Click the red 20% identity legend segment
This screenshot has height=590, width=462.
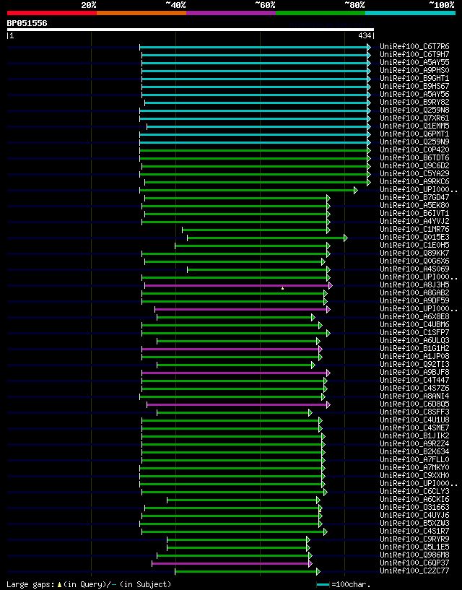[52, 13]
